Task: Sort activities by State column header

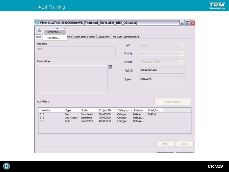Action: pos(88,110)
